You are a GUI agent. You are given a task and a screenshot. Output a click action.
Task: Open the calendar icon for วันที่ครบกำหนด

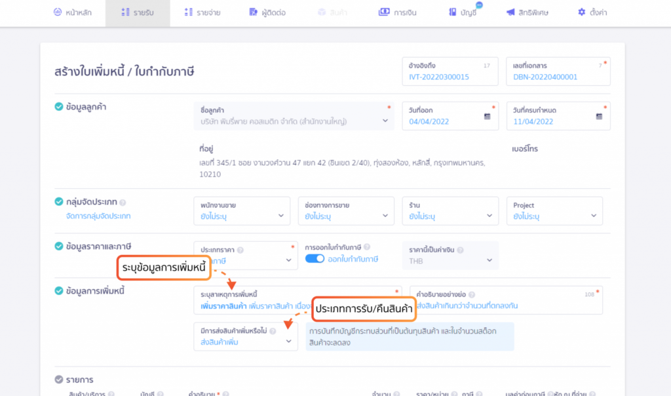pyautogui.click(x=599, y=117)
